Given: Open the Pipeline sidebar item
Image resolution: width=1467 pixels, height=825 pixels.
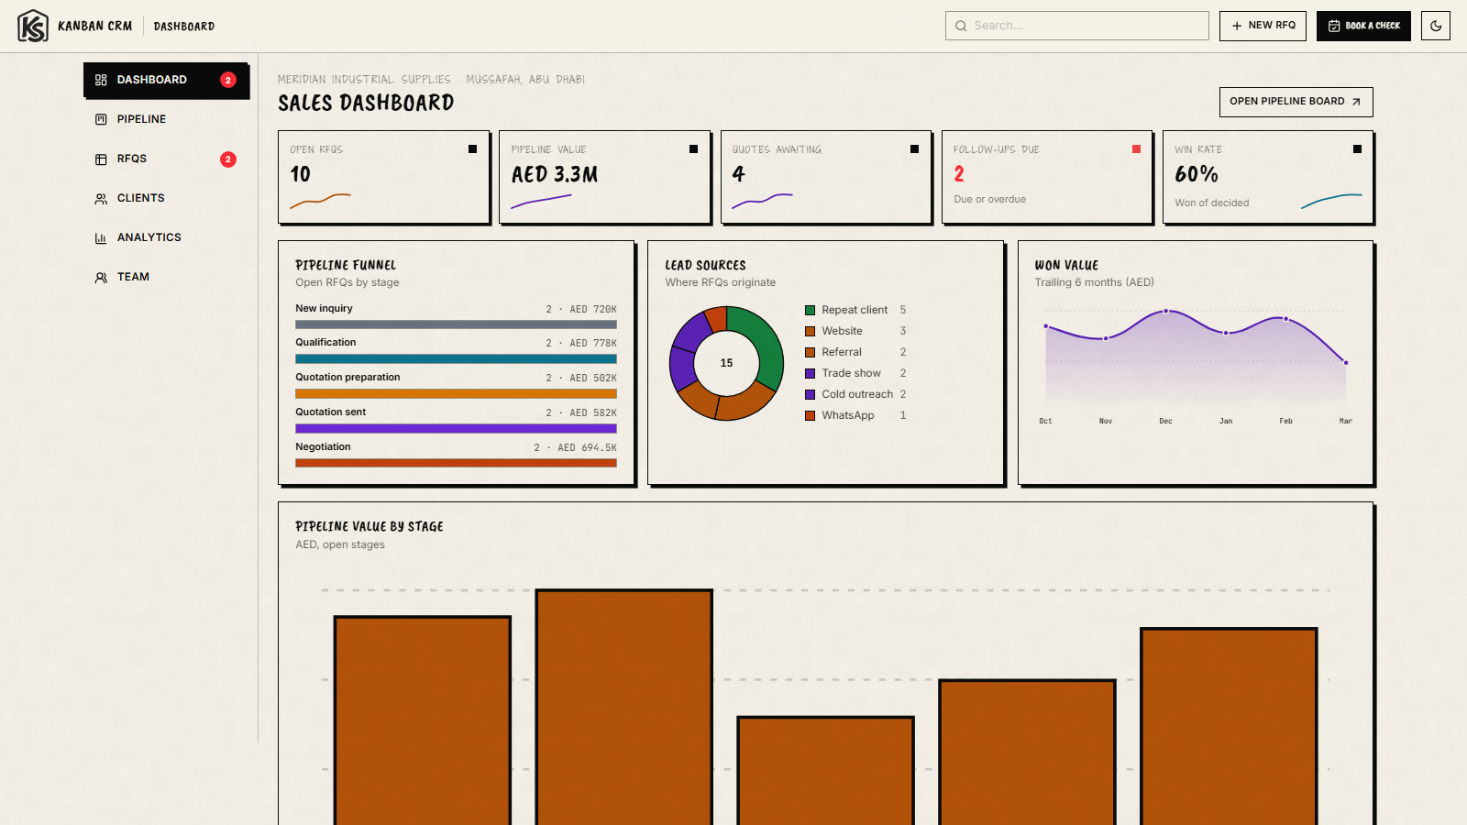Looking at the screenshot, I should coord(166,119).
